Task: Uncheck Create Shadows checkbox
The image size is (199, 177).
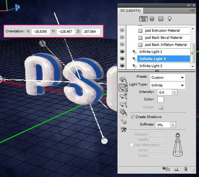Action: [132, 117]
